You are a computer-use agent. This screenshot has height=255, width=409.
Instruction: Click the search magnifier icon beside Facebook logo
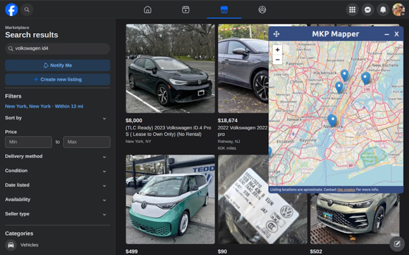pos(27,10)
